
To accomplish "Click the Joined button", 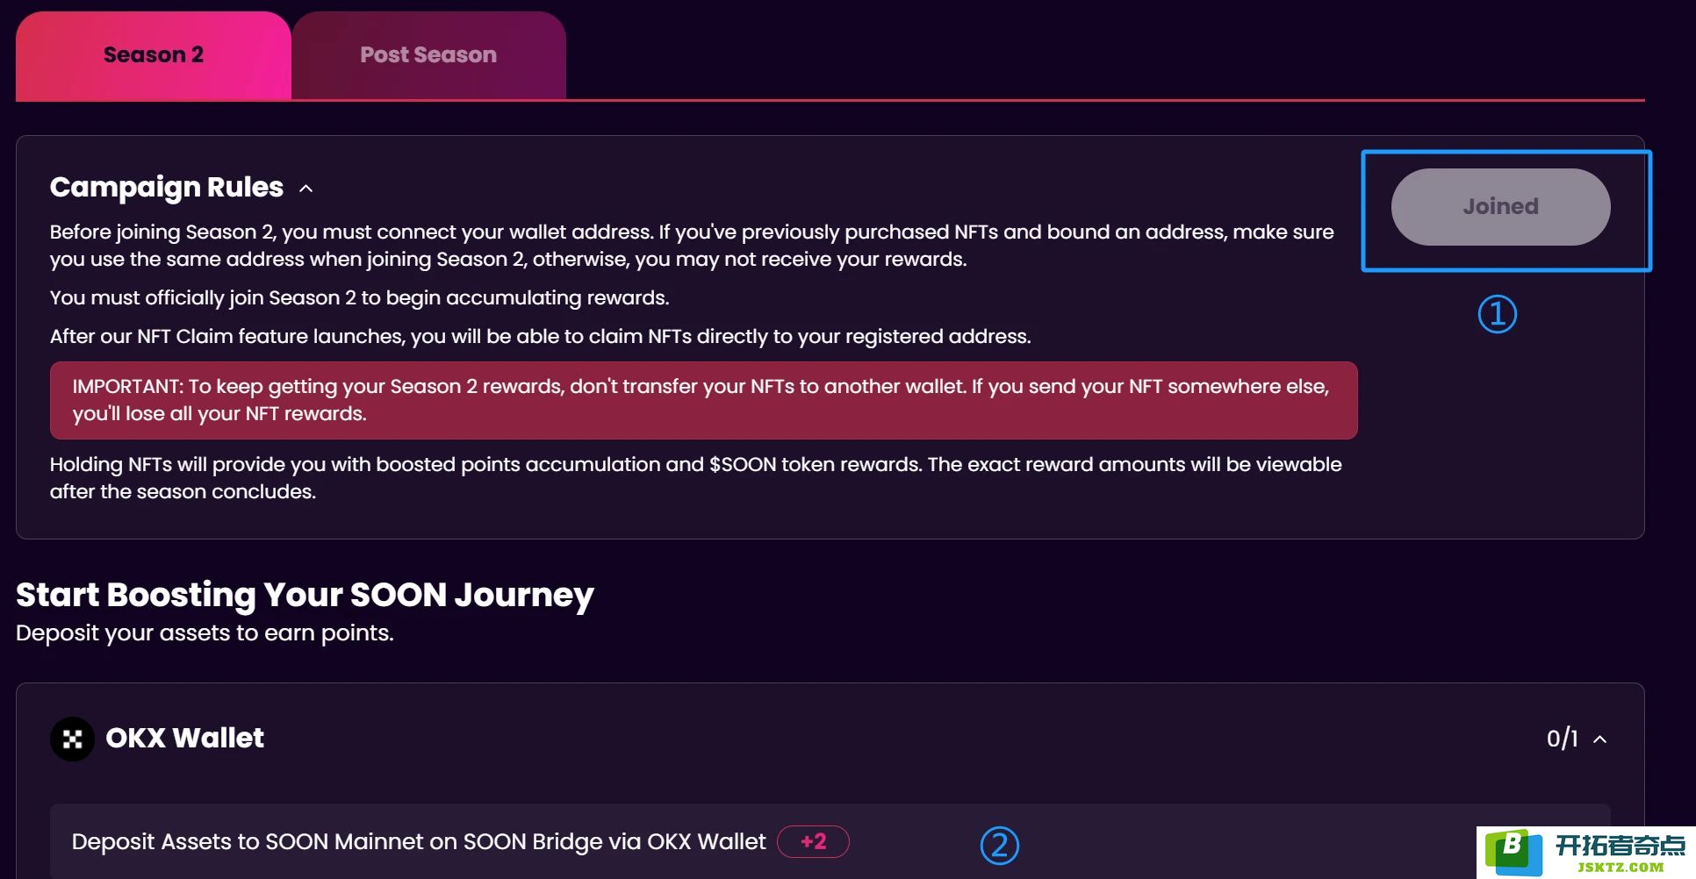I will point(1500,207).
